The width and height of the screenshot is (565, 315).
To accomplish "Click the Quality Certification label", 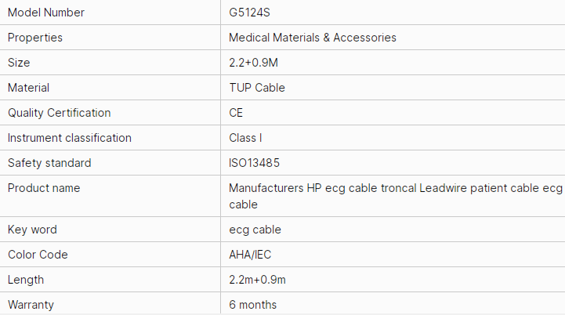I will [x=60, y=113].
